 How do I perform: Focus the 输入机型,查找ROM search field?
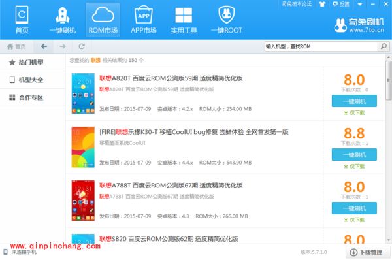tap(321, 46)
